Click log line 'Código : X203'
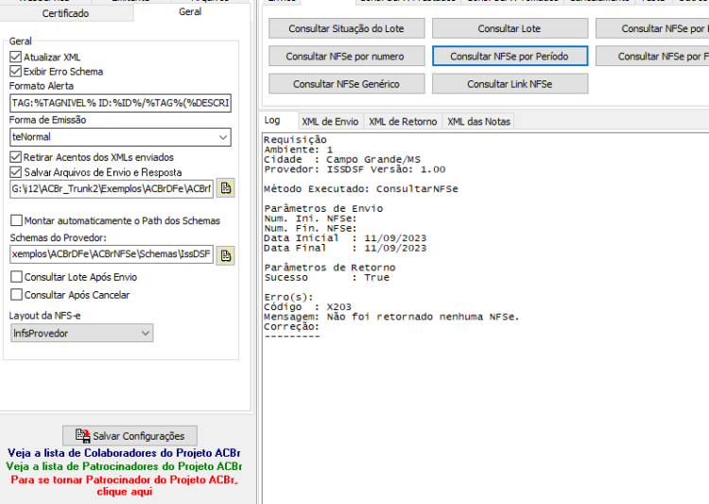Image resolution: width=709 pixels, height=504 pixels. tap(307, 307)
